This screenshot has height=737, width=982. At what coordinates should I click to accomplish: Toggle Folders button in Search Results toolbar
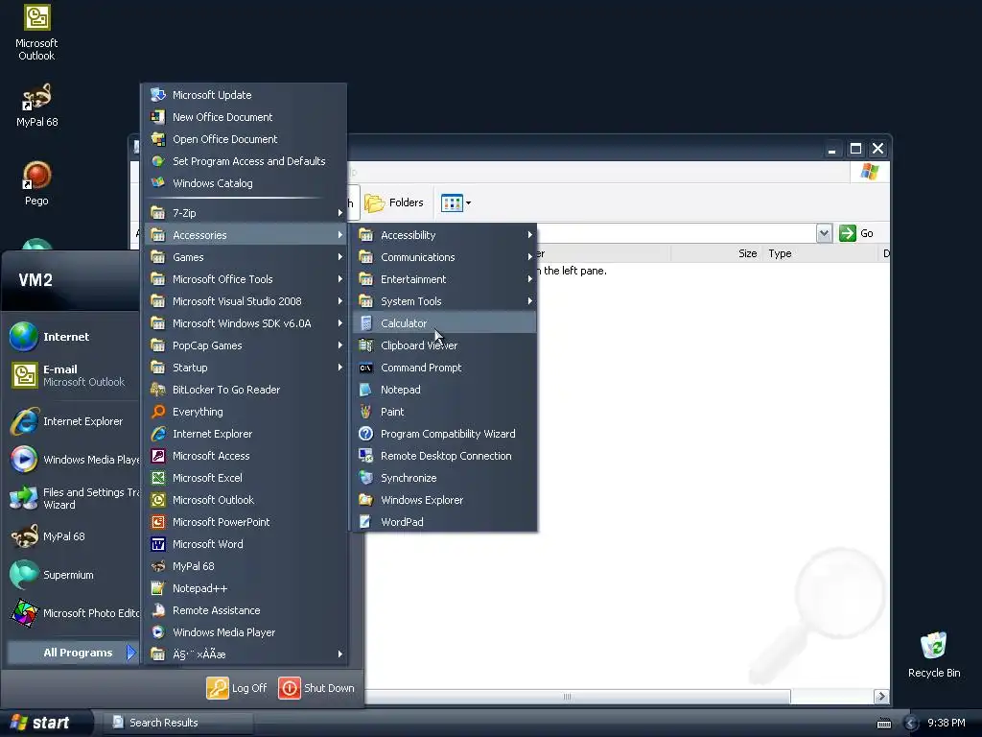[x=394, y=202]
